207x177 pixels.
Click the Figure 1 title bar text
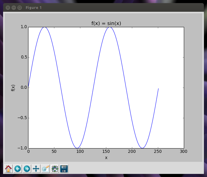point(34,8)
